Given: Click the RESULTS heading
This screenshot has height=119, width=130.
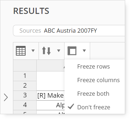Looking at the screenshot, I should click(x=31, y=11).
